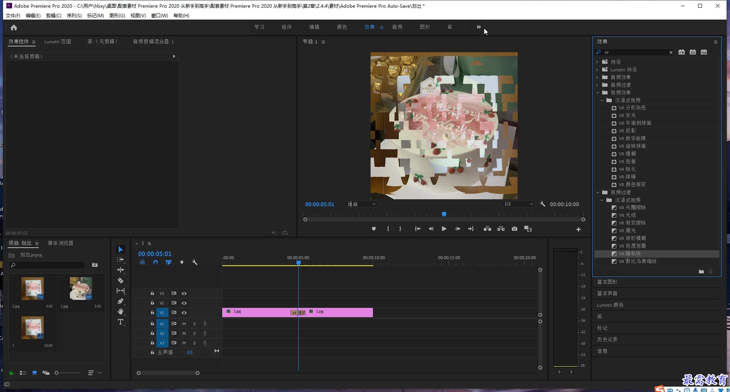Open the Lumetri 颜色 panel
This screenshot has width=730, height=392.
tap(610, 305)
